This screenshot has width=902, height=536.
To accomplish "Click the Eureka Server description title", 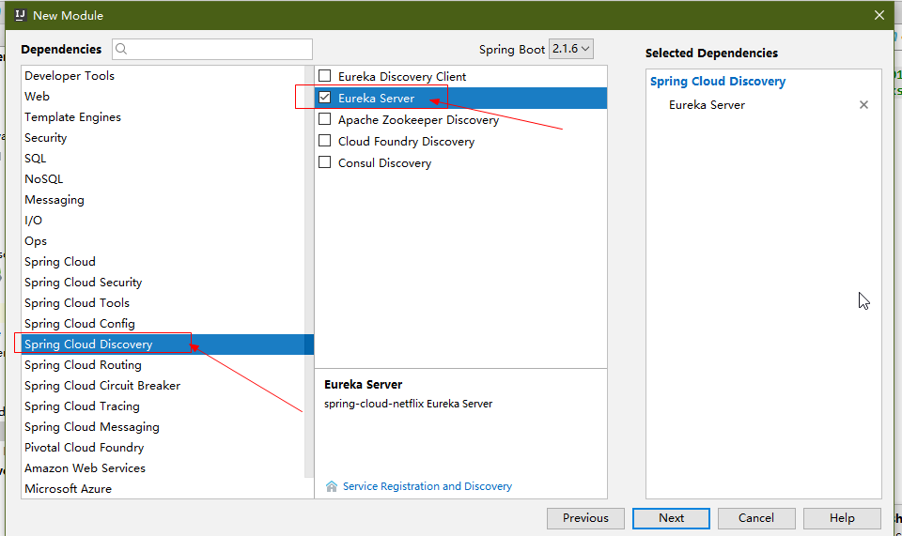I will (363, 384).
